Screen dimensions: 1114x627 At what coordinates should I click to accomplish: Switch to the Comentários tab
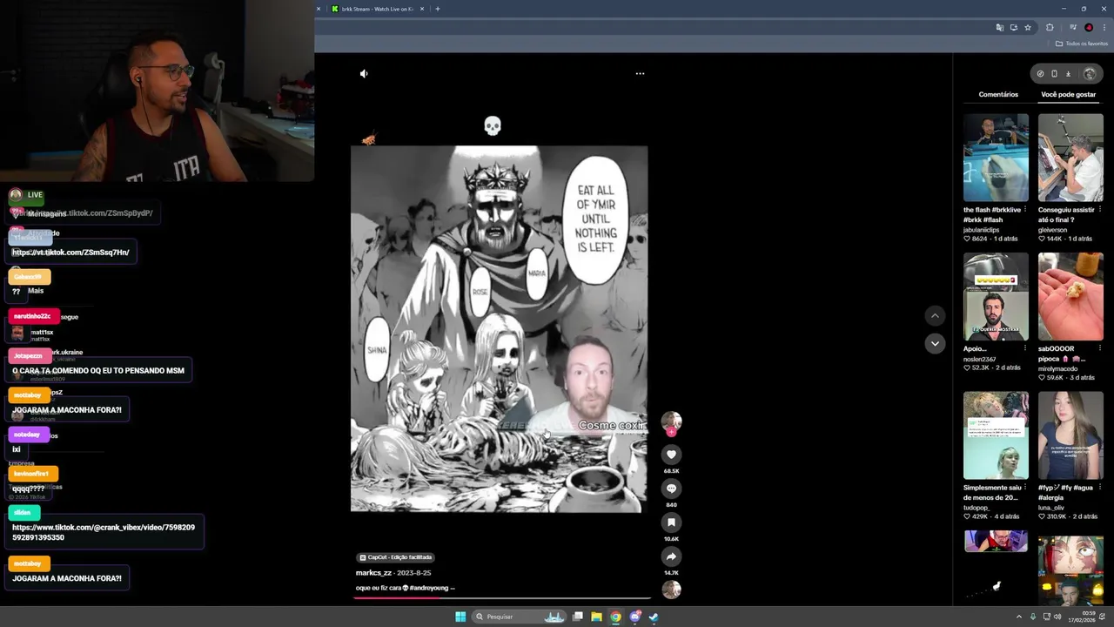(998, 94)
